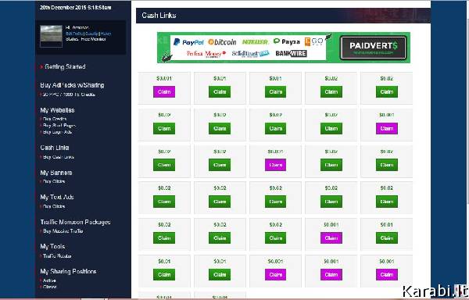Click the purple Claim button in second row
Screen dimensions: 469x300
[386, 128]
